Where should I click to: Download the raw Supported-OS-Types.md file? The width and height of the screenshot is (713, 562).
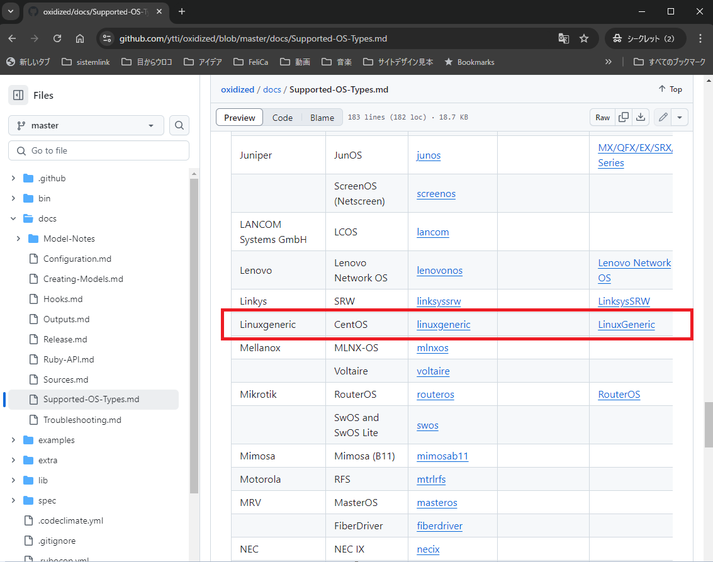tap(641, 117)
